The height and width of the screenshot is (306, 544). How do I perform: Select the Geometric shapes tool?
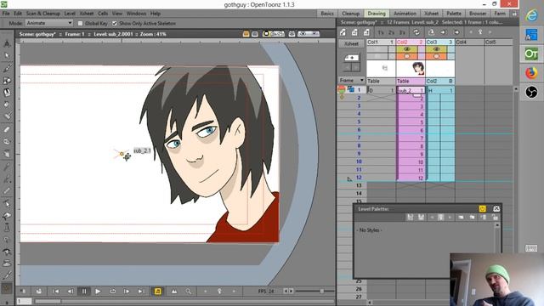[x=7, y=81]
